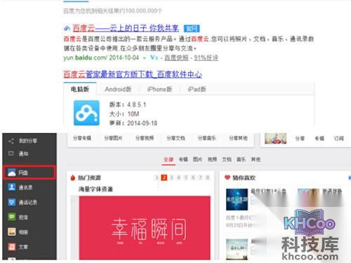Select the 分享音乐 tab
The height and width of the screenshot is (263, 351).
207,138
